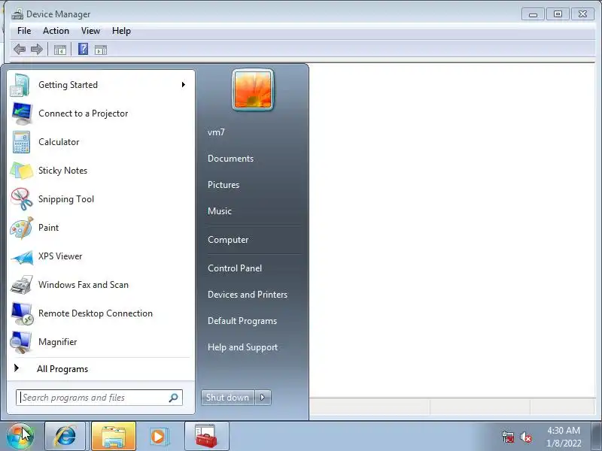Screen dimensions: 602x451
Task: Open the Snipping Tool scissors icon
Action: tap(22, 199)
